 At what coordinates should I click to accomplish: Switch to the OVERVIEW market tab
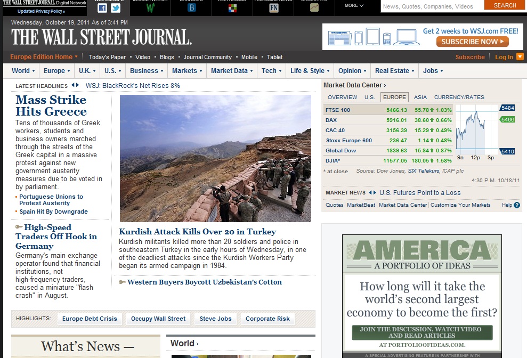pos(342,97)
